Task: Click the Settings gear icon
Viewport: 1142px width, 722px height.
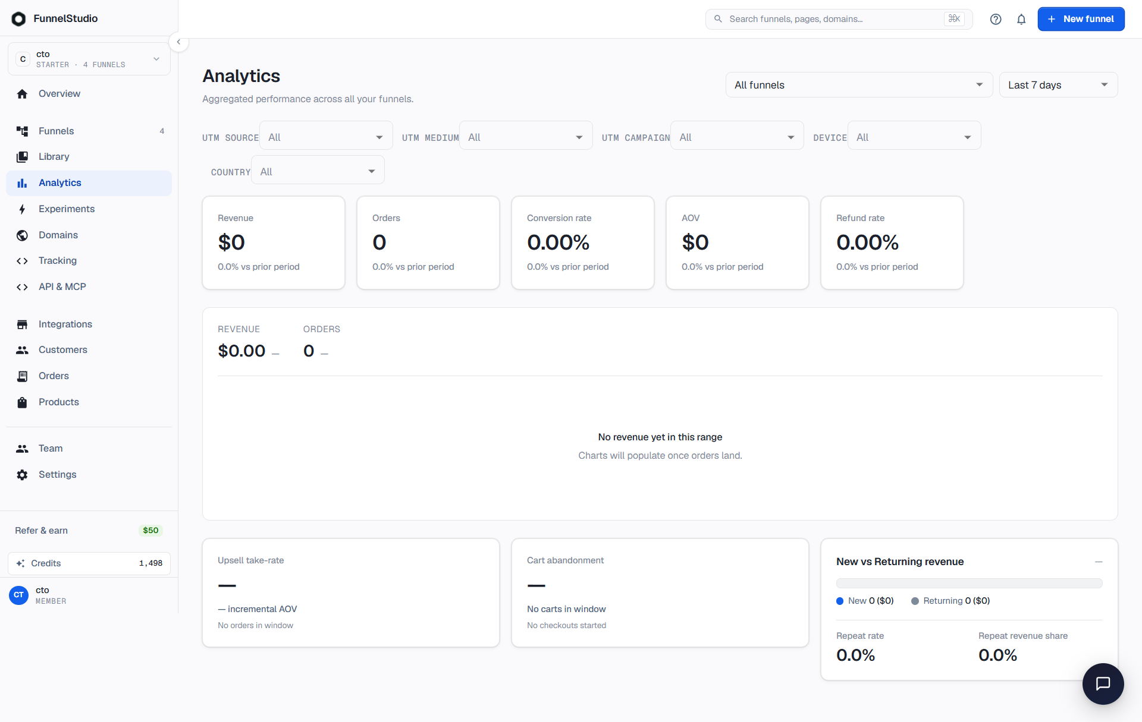Action: pyautogui.click(x=22, y=475)
